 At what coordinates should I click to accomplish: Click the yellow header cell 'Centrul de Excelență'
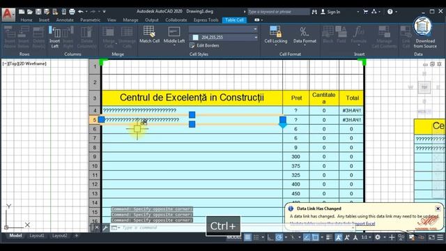pyautogui.click(x=192, y=98)
